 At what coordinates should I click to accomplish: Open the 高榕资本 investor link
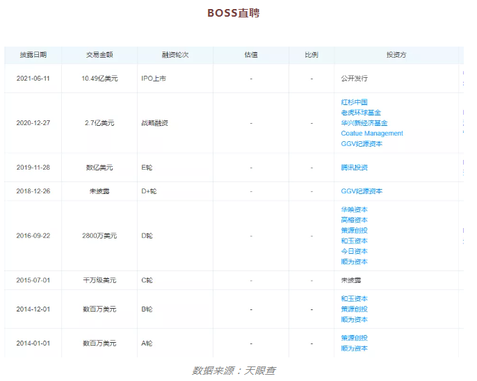pyautogui.click(x=354, y=220)
